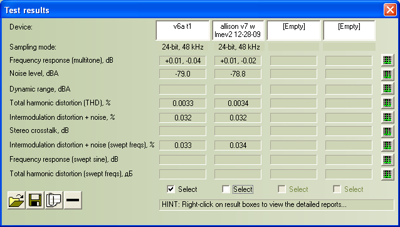Click the 0.032 IMD box for v6a t1

[182, 118]
